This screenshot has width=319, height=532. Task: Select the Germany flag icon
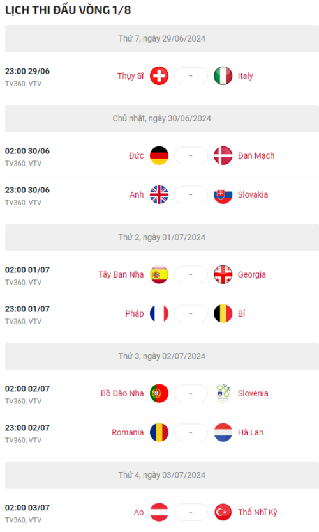pyautogui.click(x=159, y=156)
